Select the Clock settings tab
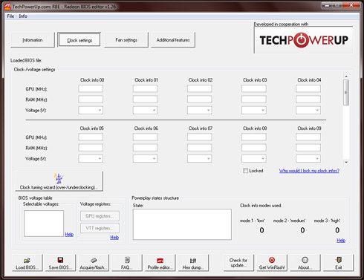This screenshot has width=364, height=280. point(79,39)
